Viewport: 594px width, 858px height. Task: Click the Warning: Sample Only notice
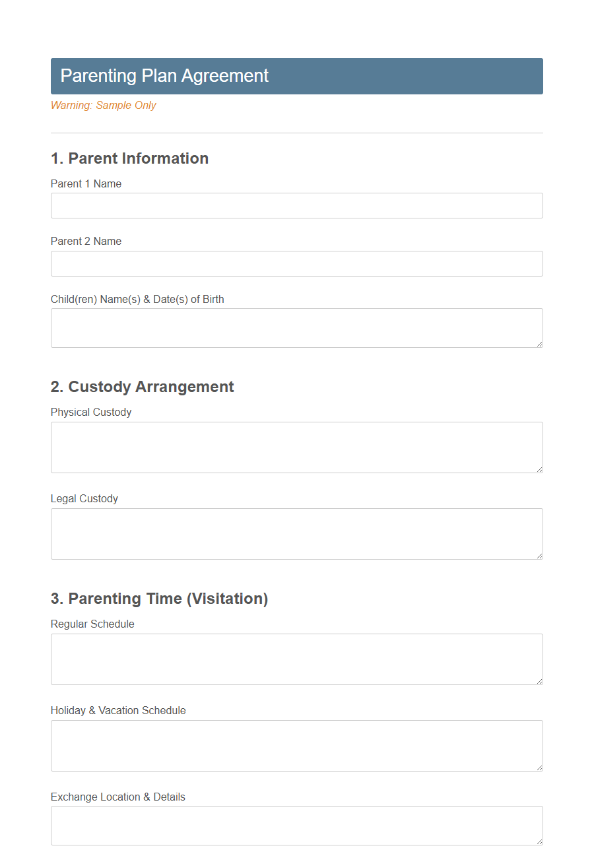pos(103,105)
